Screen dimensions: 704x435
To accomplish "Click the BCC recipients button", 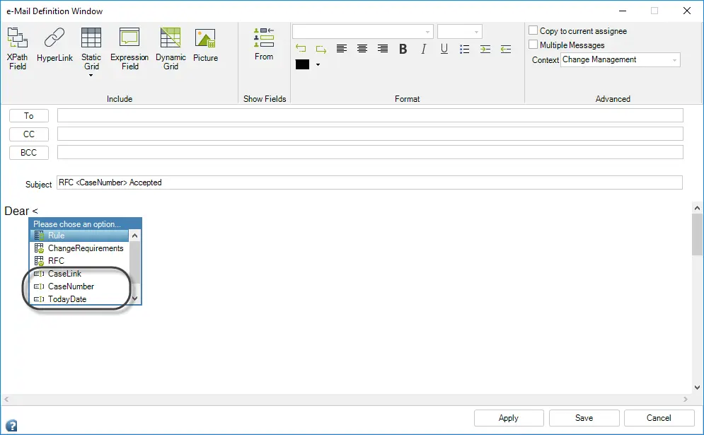I will 29,153.
